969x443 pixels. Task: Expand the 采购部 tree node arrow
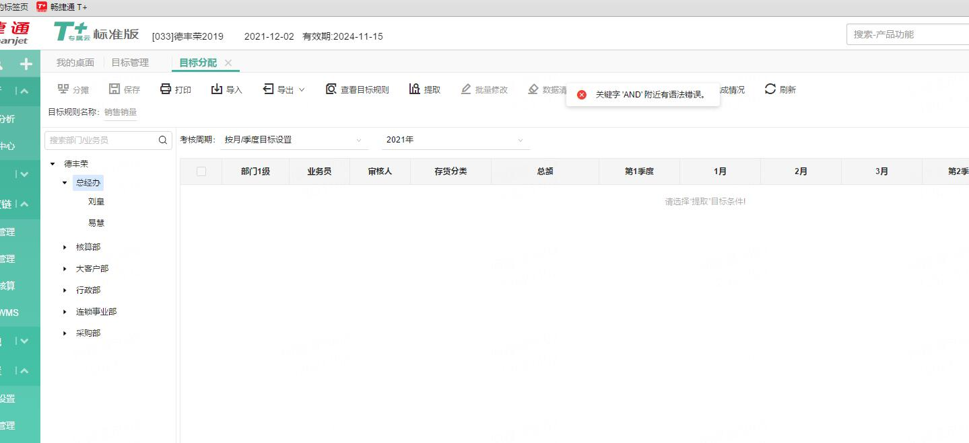65,333
